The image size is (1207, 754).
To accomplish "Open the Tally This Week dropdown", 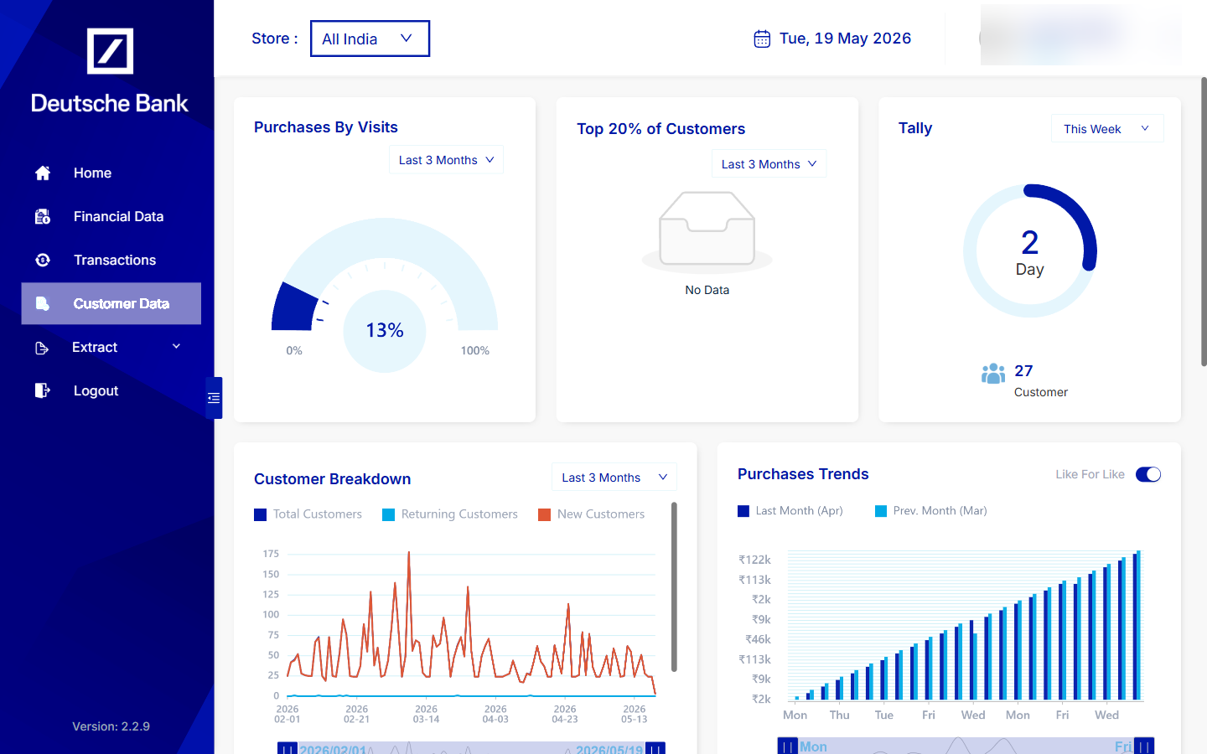I will (1107, 128).
